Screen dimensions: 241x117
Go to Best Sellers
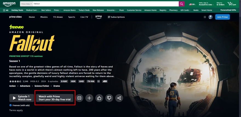pyautogui.click(x=46, y=10)
